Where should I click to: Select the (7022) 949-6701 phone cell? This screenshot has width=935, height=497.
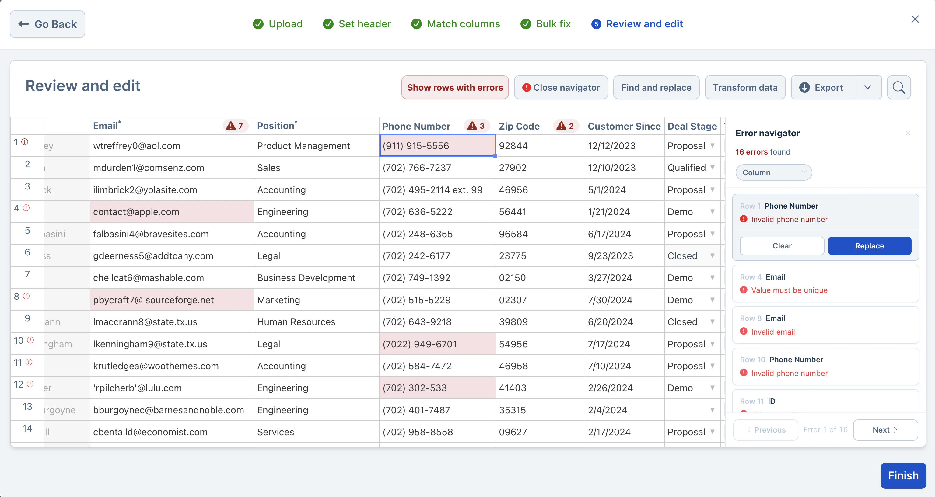[x=437, y=344]
